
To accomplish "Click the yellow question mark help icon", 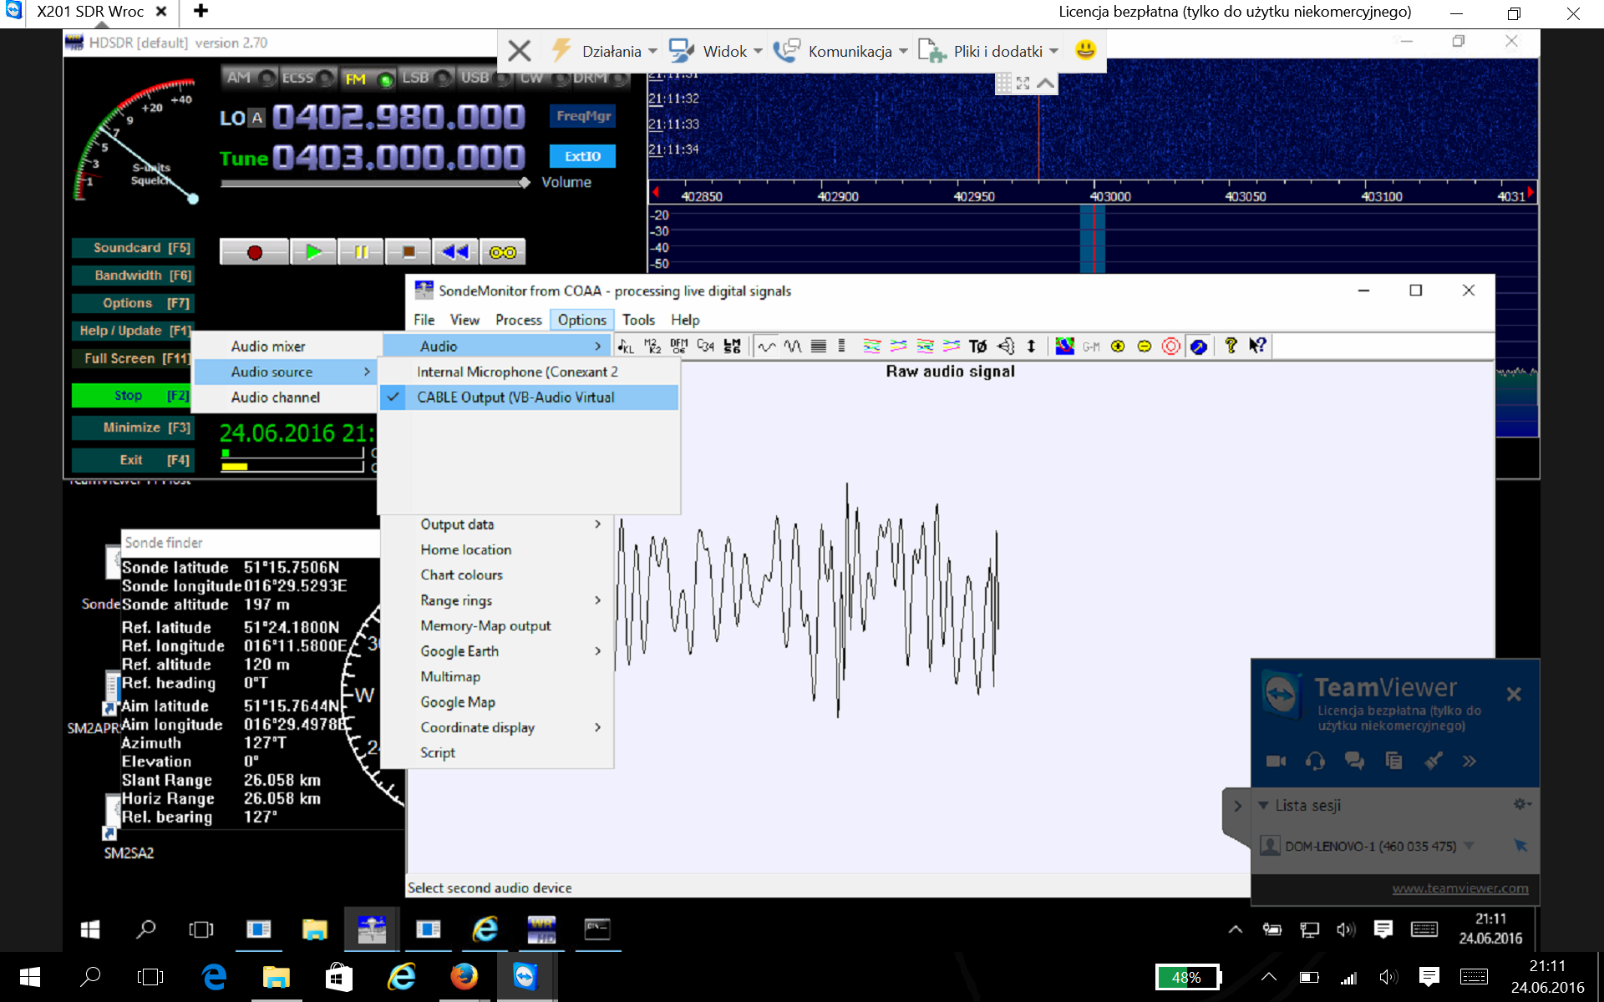I will 1231,346.
